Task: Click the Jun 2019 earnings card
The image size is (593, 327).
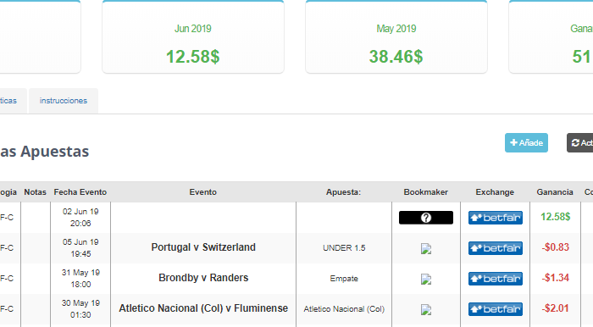Action: (x=193, y=37)
